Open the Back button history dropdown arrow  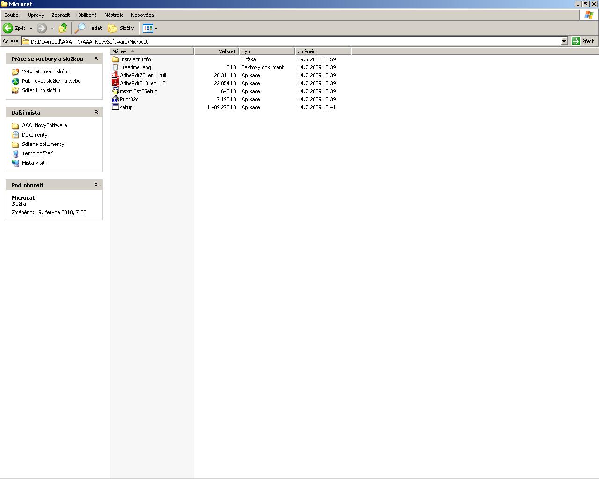click(x=31, y=28)
